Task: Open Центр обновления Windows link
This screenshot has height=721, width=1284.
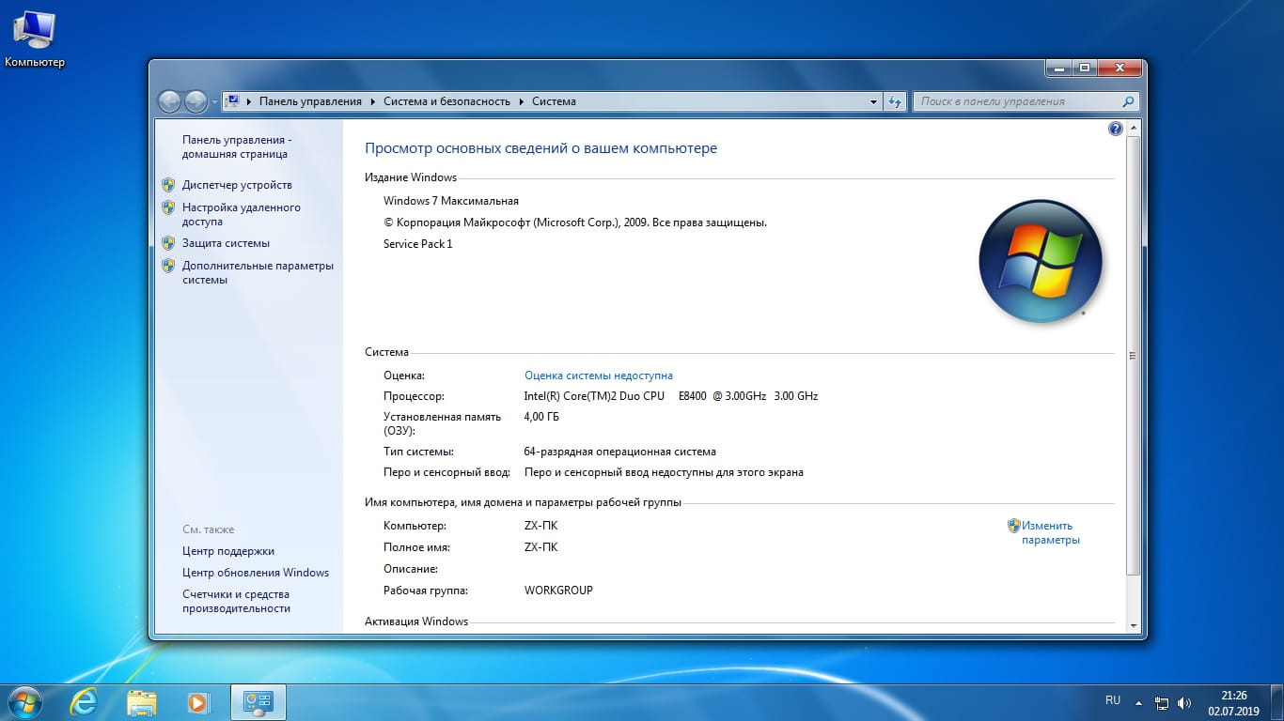Action: tap(256, 573)
